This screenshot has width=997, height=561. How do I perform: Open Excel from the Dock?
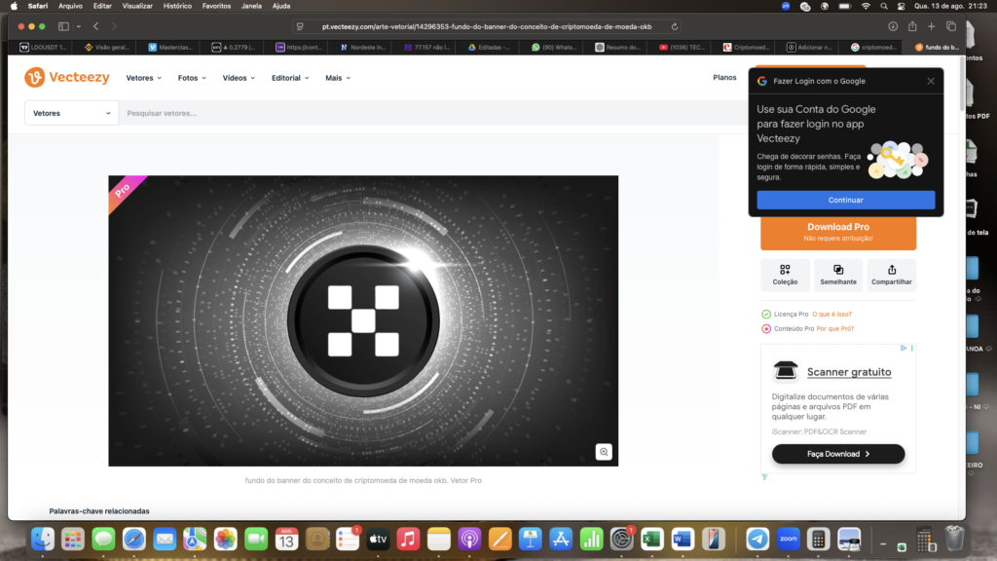click(x=651, y=540)
